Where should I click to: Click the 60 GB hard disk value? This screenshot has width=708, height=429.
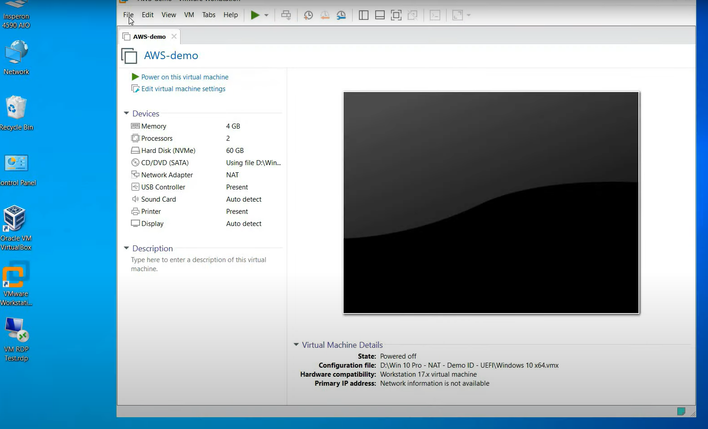click(x=235, y=151)
